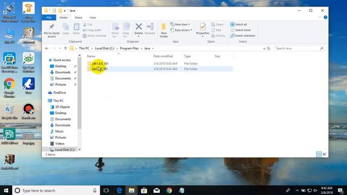
Task: Open the Move to ribbon button
Action: (x=115, y=30)
